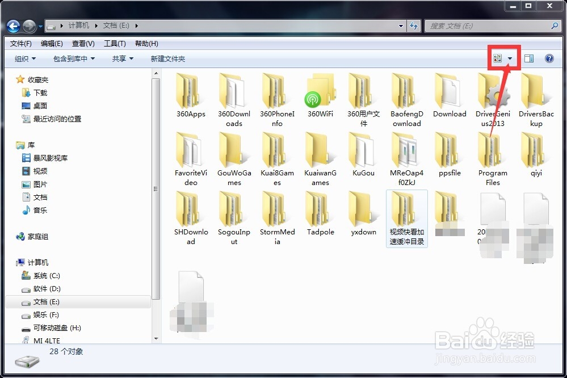Open the 查看(V) menu
The image size is (567, 378).
(x=83, y=44)
